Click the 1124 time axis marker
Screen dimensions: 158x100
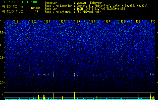coord(62,21)
